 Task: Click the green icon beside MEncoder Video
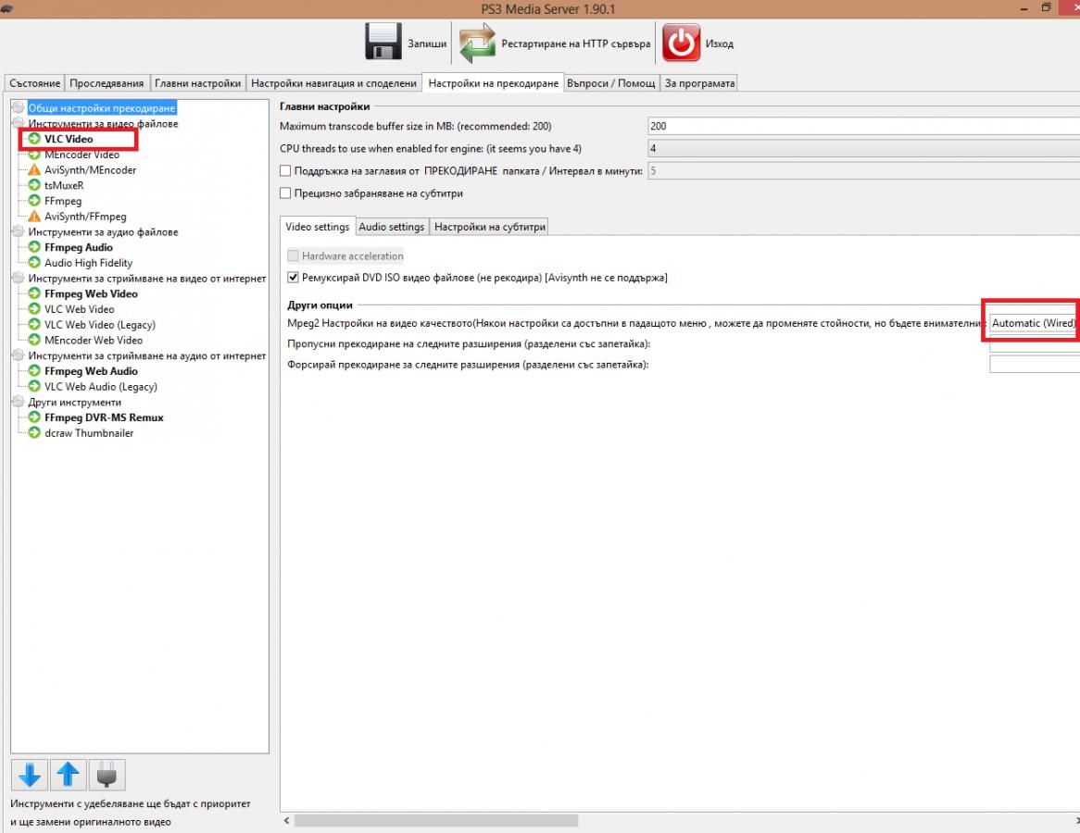(x=34, y=155)
